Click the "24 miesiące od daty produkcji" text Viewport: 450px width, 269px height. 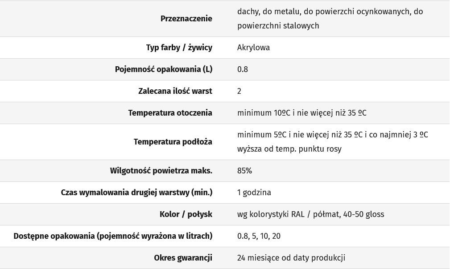[291, 258]
